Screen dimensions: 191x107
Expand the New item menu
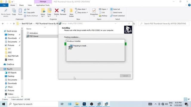(x=81, y=9)
